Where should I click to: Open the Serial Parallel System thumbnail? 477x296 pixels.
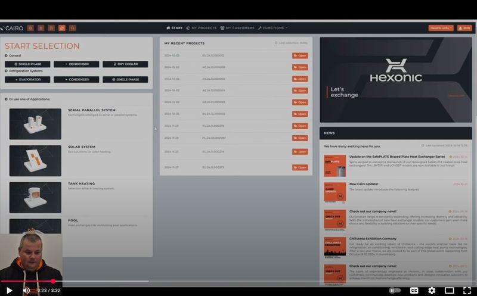click(35, 124)
